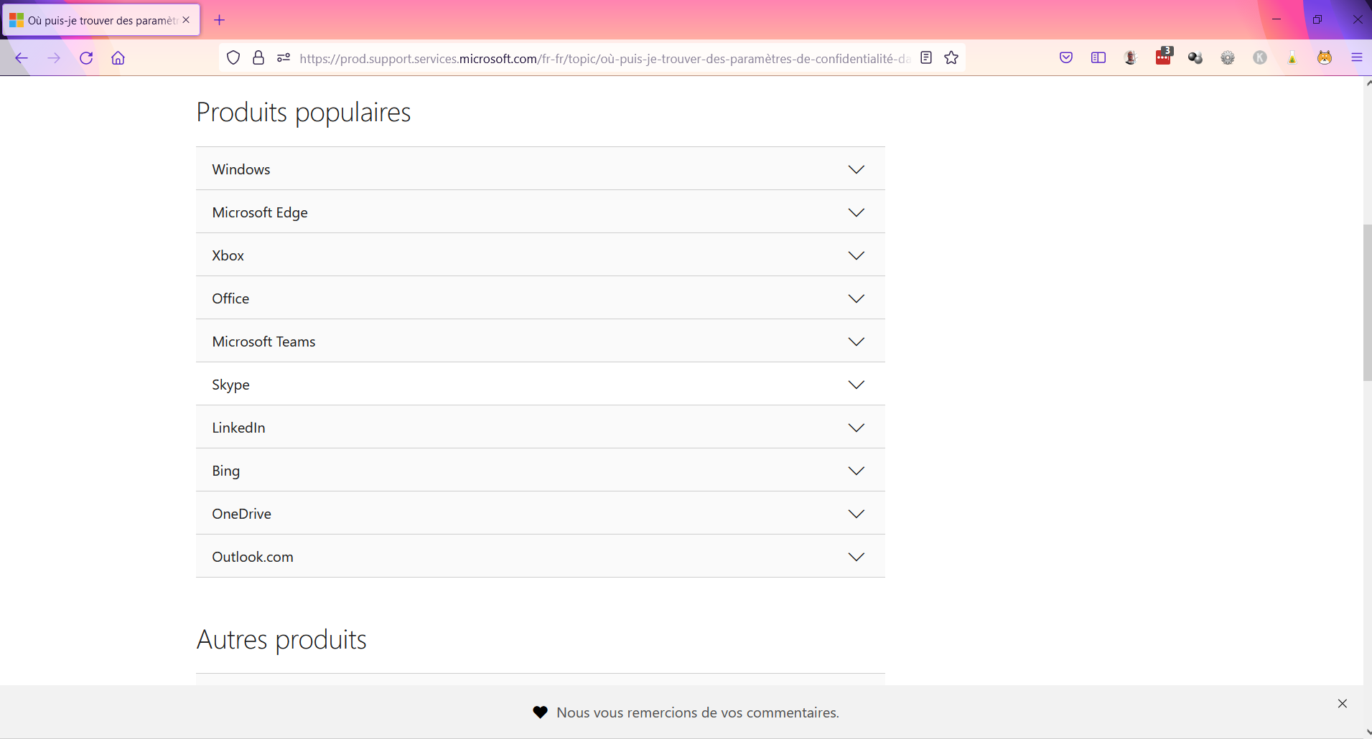Expand the LinkedIn section
Image resolution: width=1372 pixels, height=739 pixels.
click(x=541, y=427)
